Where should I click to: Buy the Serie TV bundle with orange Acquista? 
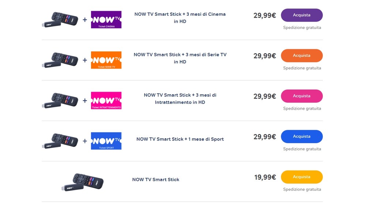(302, 56)
